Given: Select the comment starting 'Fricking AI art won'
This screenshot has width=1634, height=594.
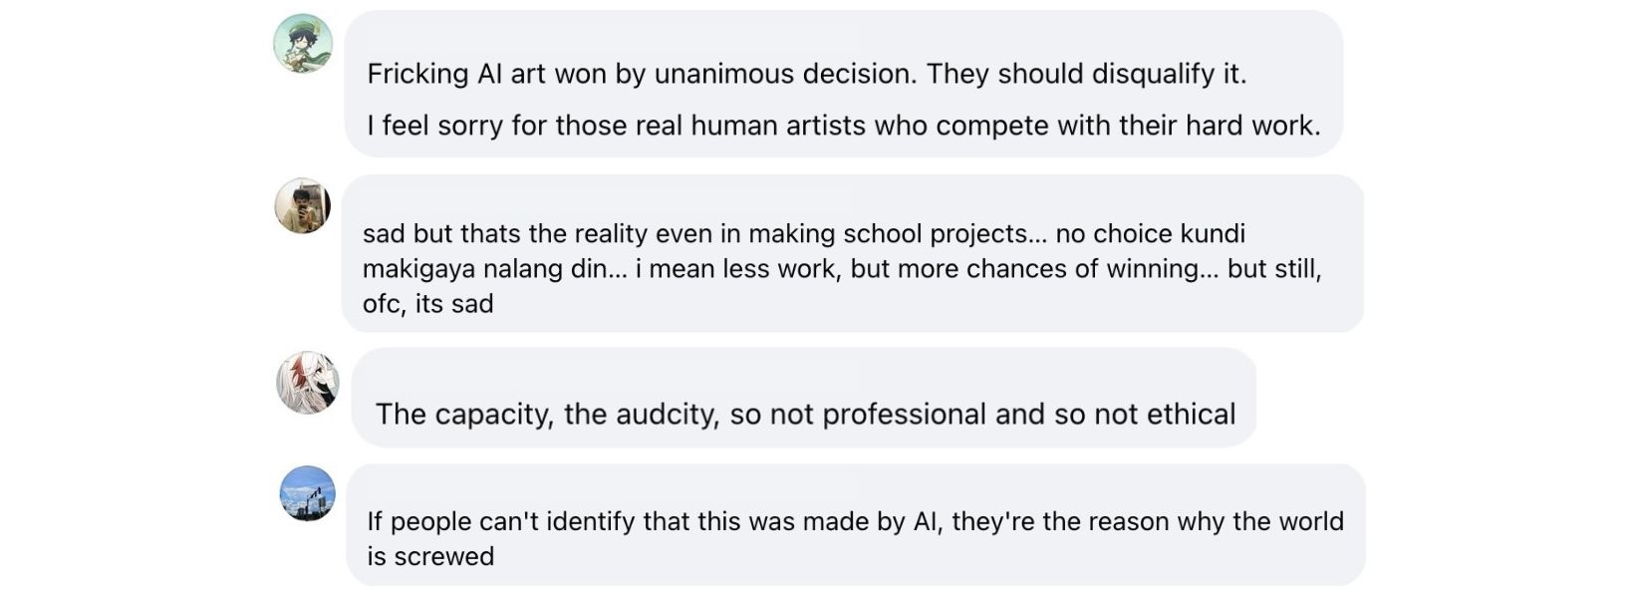Looking at the screenshot, I should click(x=844, y=84).
